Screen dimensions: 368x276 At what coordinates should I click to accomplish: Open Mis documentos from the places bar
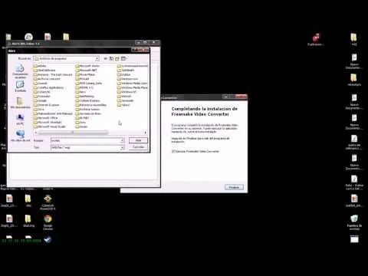(x=20, y=103)
